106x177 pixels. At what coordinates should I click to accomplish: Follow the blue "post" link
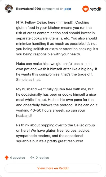click(68, 9)
